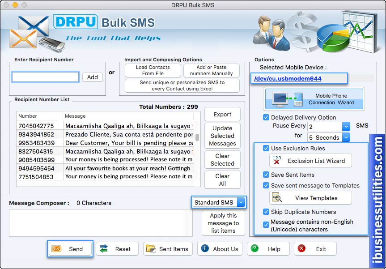This screenshot has width=386, height=269.
Task: Export the recipient number list
Action: [222, 114]
